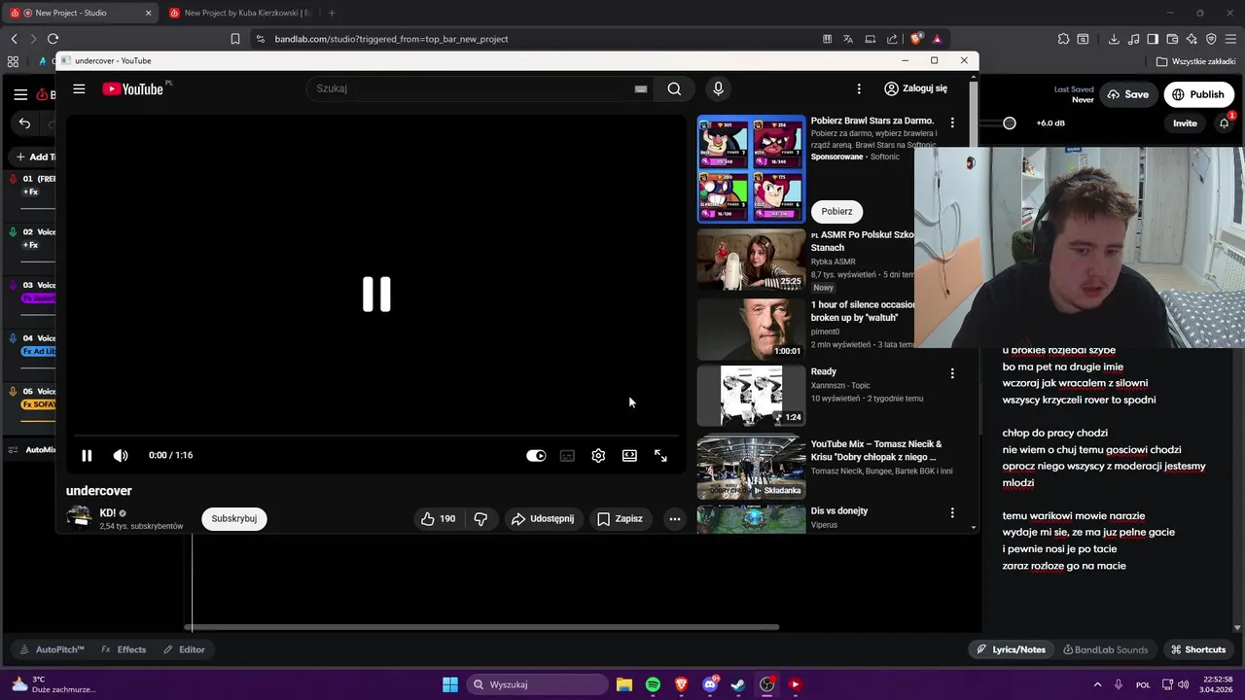Switch YouTube player to theater mode
The image size is (1245, 700).
pyautogui.click(x=629, y=455)
